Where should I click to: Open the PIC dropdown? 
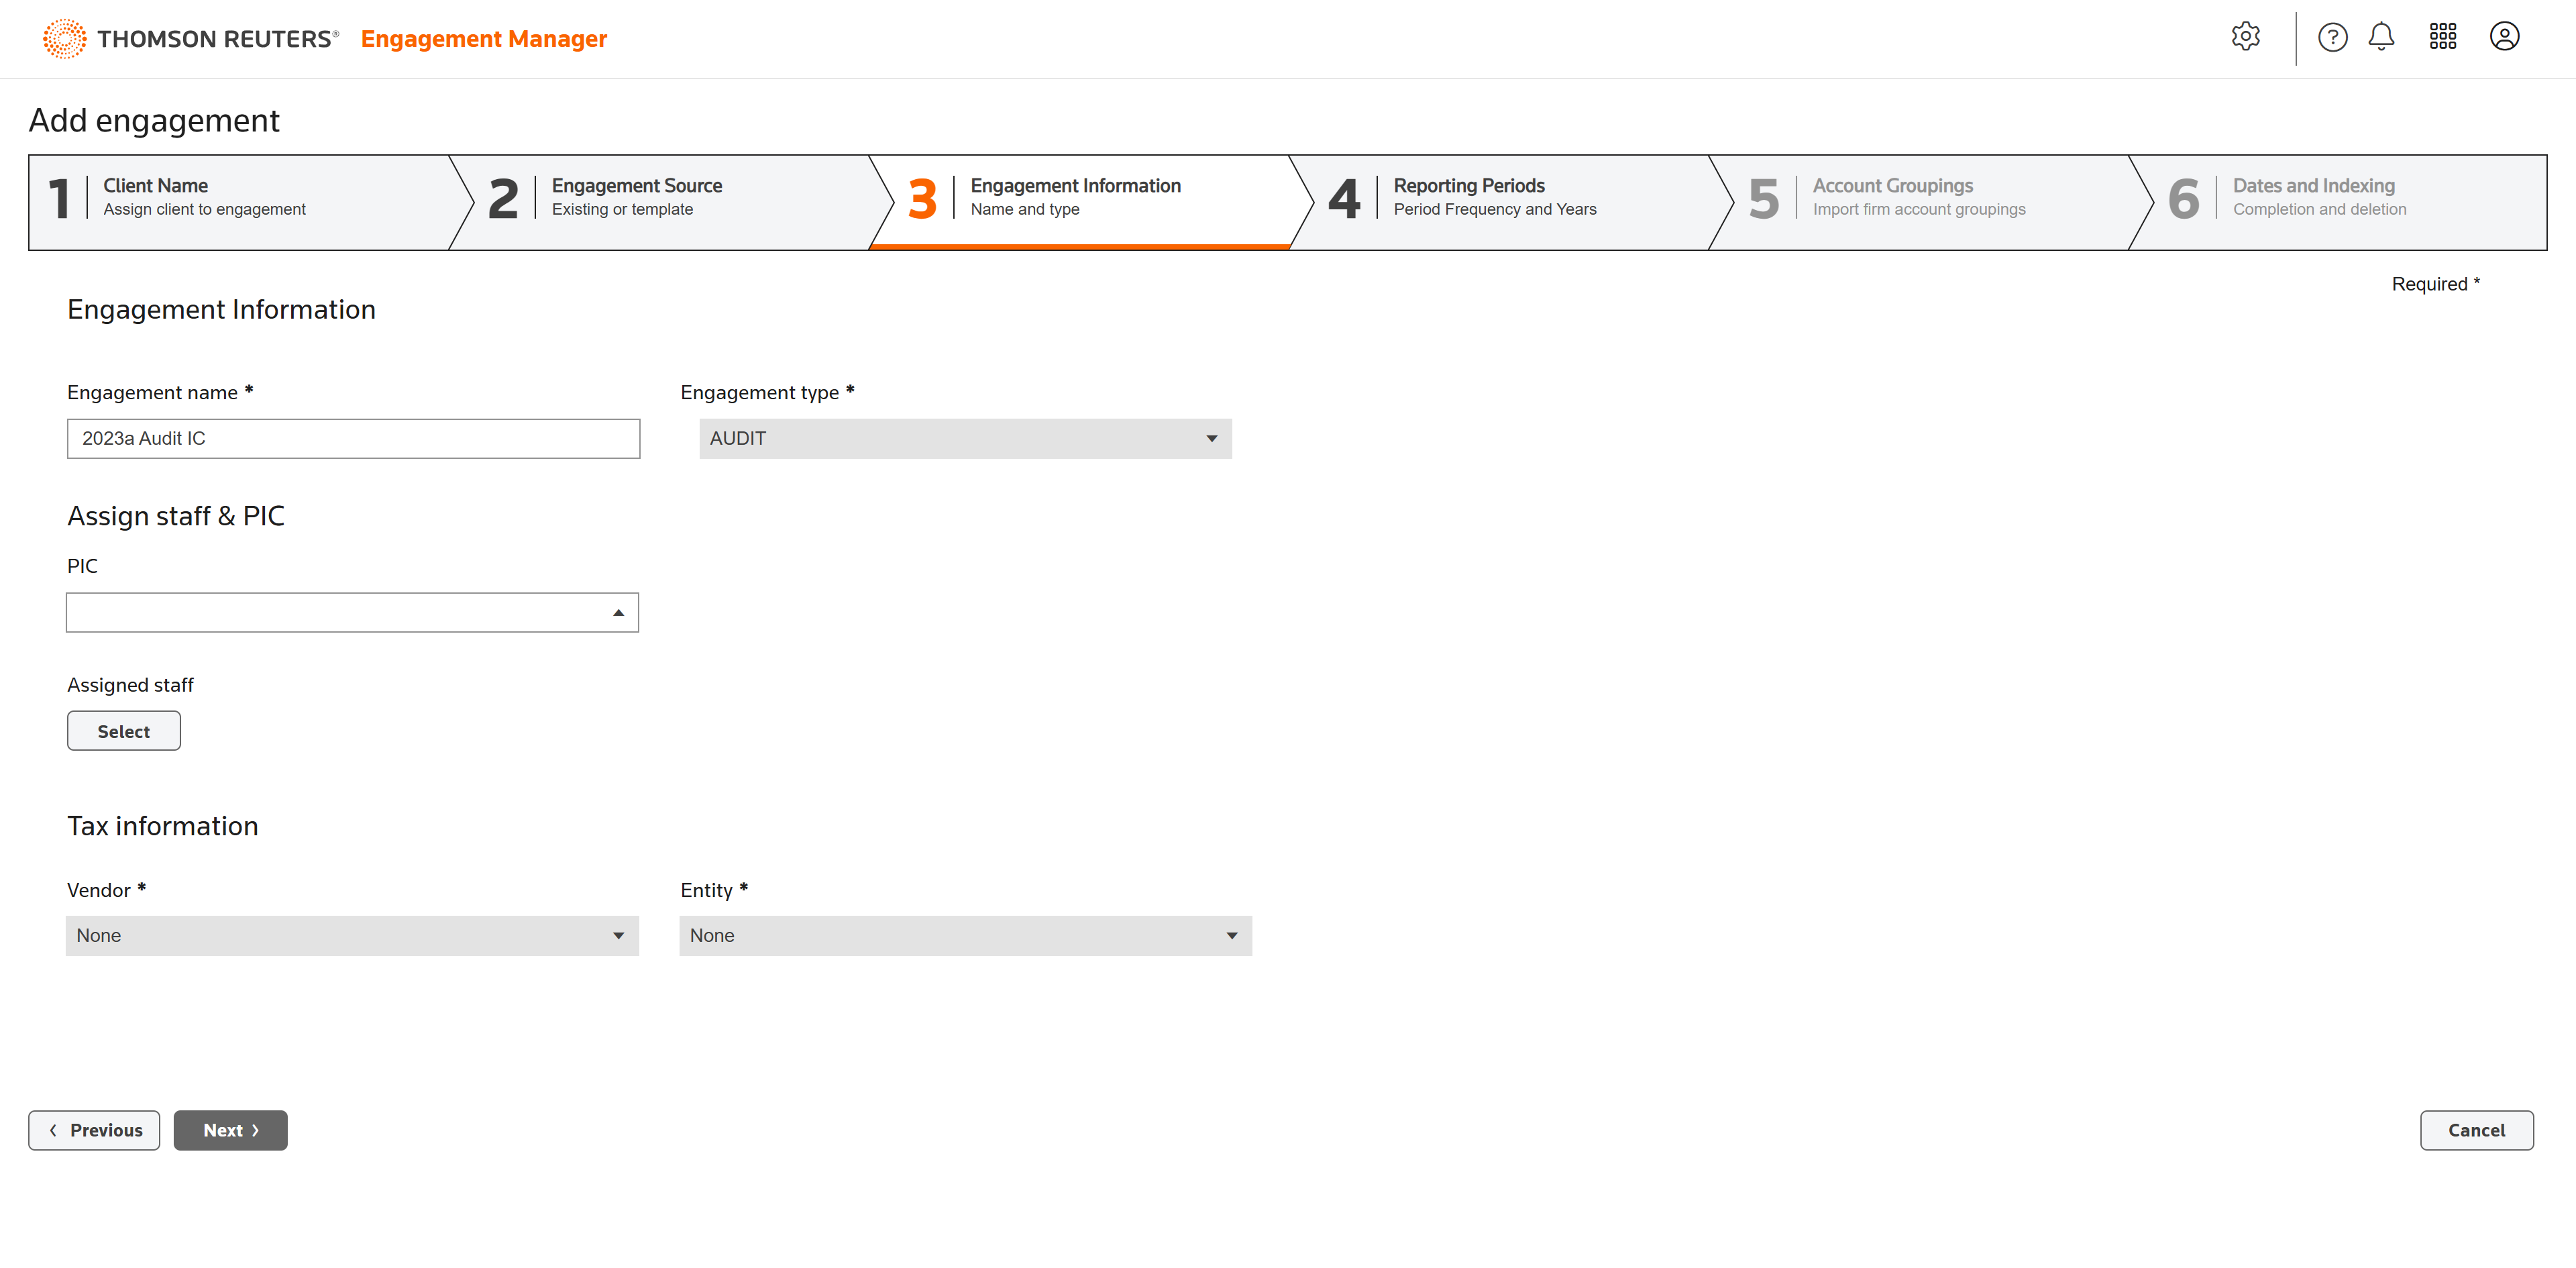click(352, 612)
